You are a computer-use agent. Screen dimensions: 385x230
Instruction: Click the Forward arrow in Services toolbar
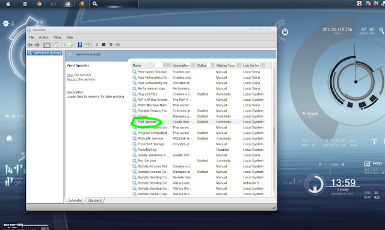point(37,44)
